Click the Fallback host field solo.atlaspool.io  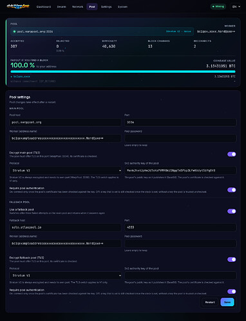coord(65,227)
